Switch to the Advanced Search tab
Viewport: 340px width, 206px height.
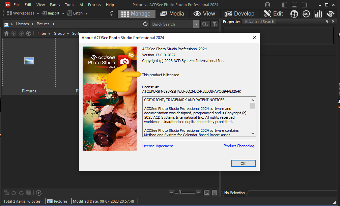coord(259,22)
